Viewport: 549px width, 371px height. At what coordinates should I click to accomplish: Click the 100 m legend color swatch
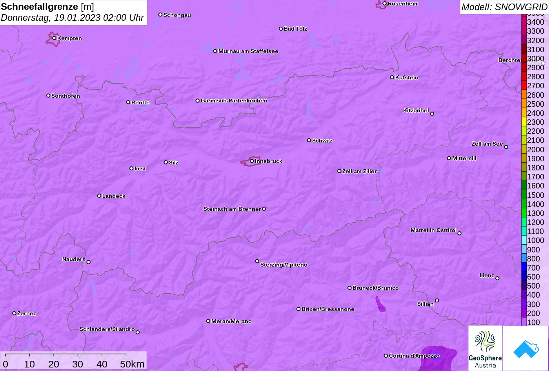pos(524,322)
